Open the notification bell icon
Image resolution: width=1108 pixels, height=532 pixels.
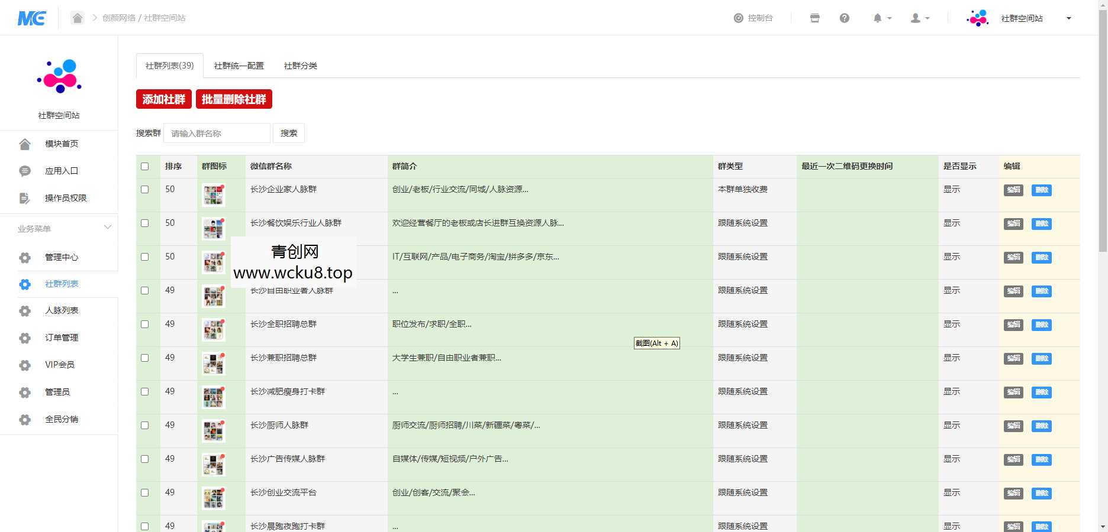tap(878, 18)
